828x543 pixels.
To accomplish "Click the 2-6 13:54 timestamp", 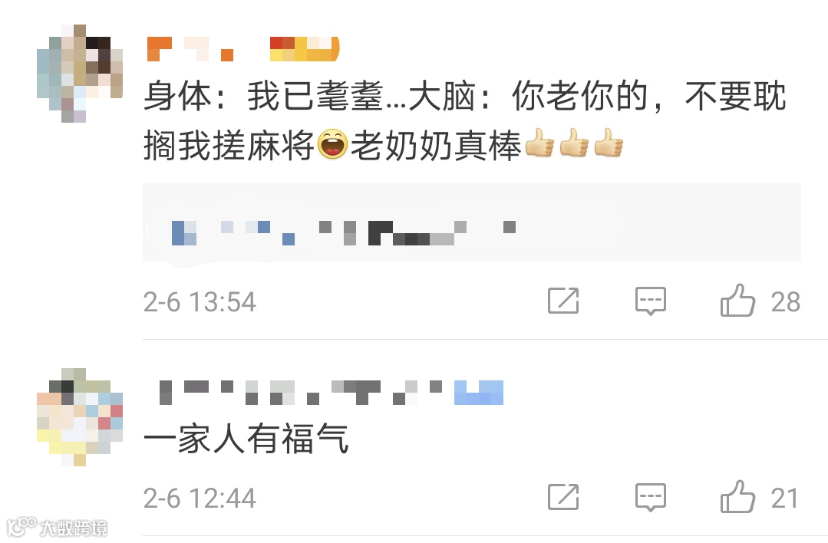I will 200,302.
